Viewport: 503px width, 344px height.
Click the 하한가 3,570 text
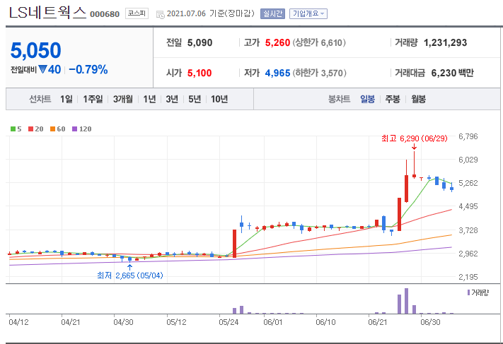pos(320,73)
